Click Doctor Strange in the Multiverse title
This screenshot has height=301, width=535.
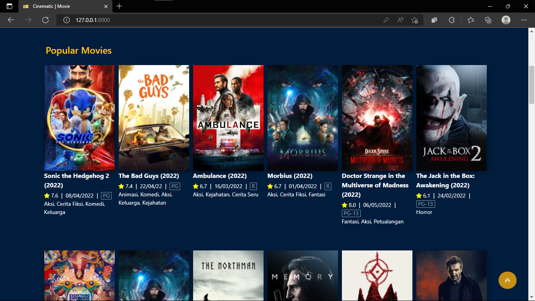pos(375,185)
